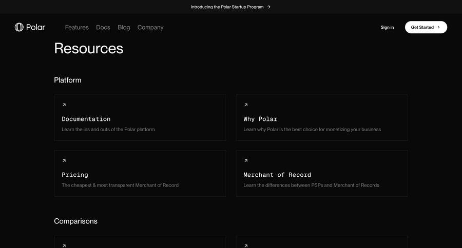This screenshot has height=248, width=462.
Task: Open the Merchant of Record card title
Action: pos(277,175)
